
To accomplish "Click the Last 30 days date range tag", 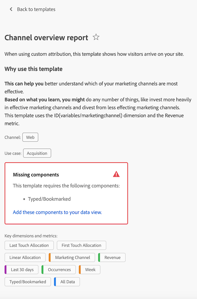I will 21,270.
